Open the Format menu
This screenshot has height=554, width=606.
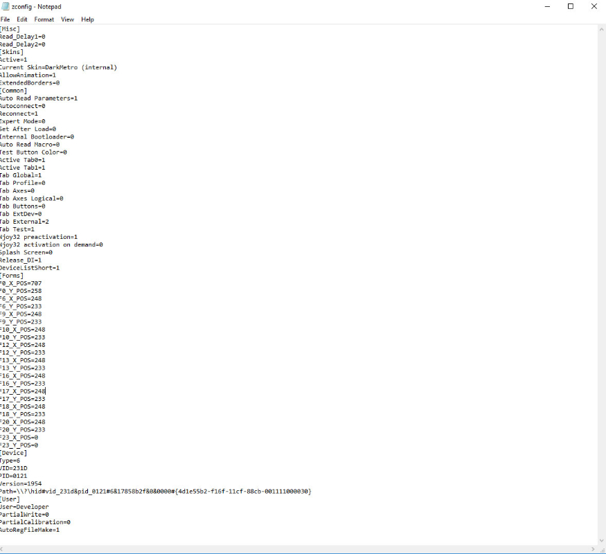coord(44,19)
